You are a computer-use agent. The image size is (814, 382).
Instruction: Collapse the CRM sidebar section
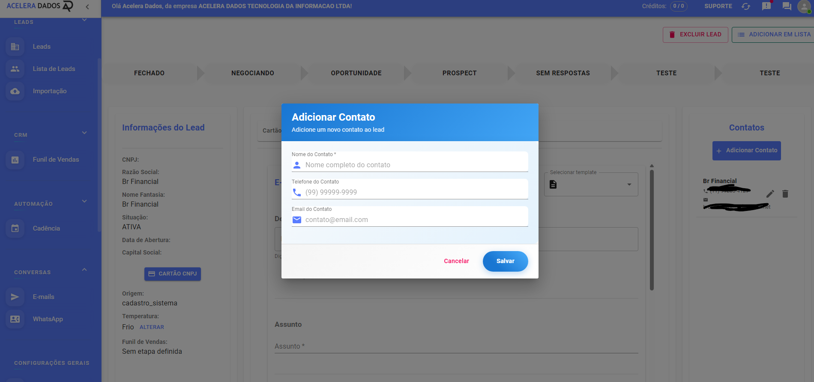tap(84, 133)
